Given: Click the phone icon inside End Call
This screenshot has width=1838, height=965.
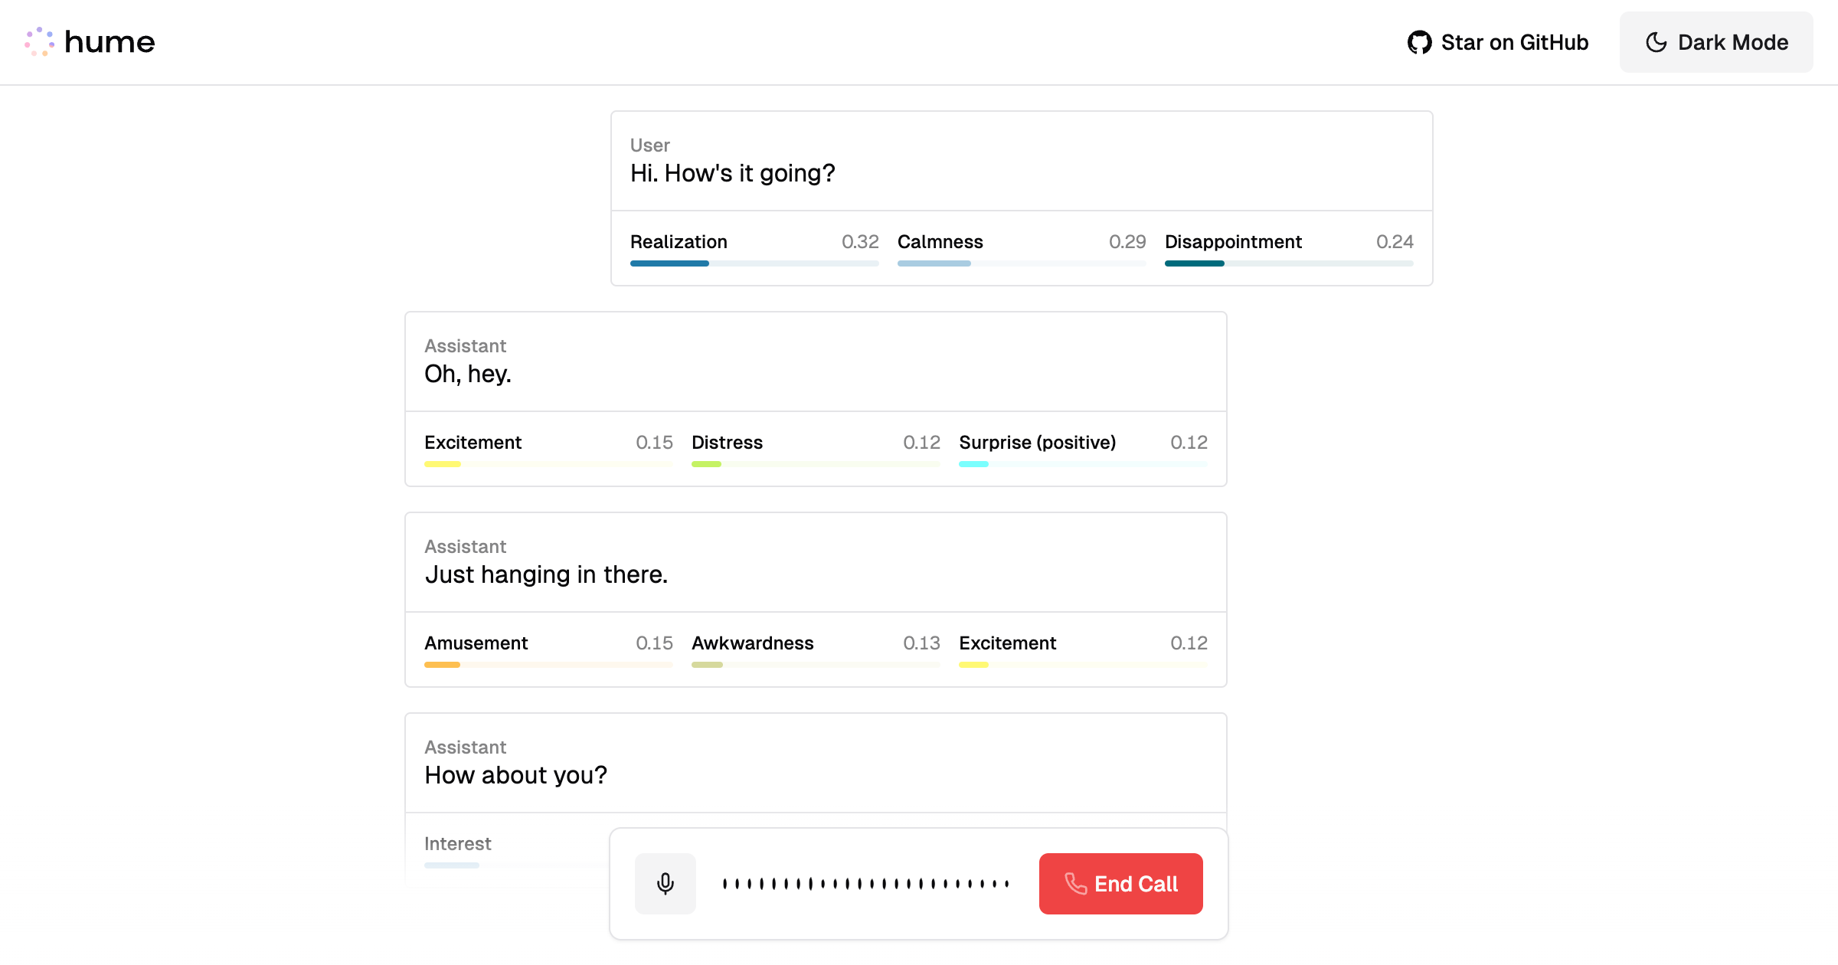Looking at the screenshot, I should 1075,884.
